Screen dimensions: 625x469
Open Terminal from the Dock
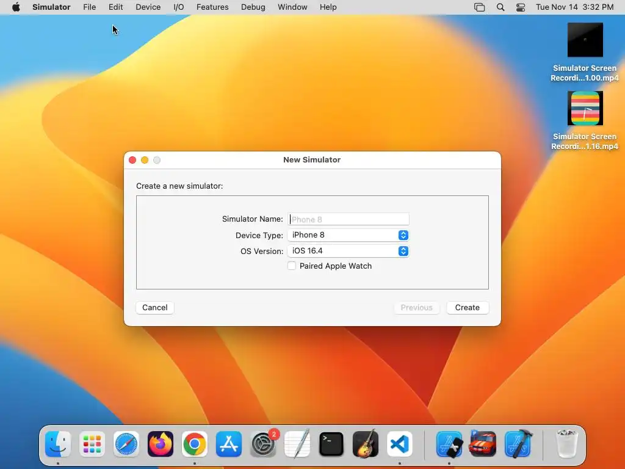pyautogui.click(x=331, y=444)
